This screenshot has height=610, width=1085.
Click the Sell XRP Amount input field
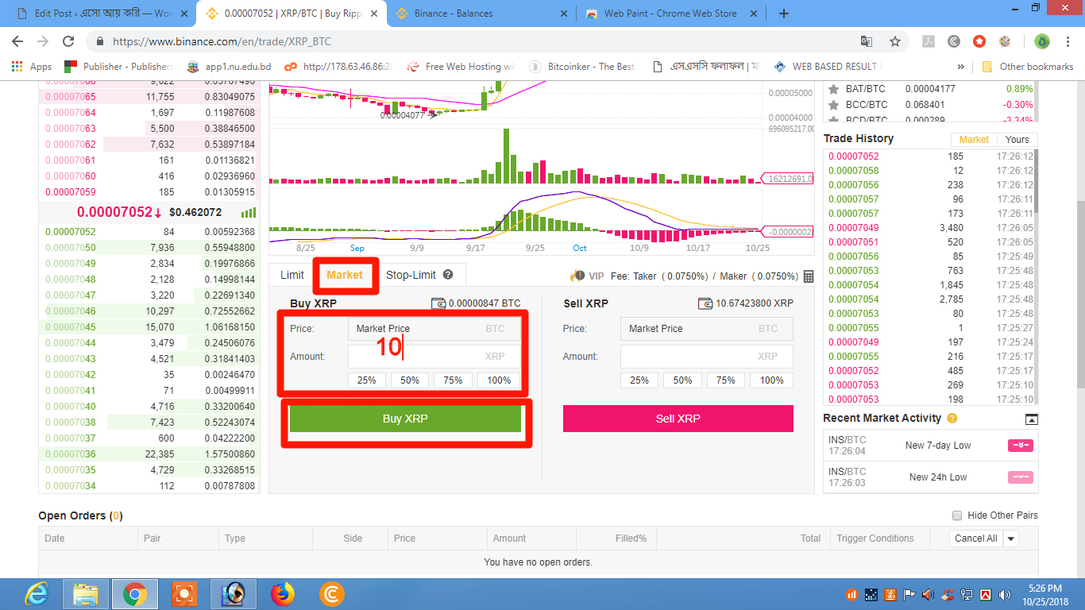click(707, 357)
